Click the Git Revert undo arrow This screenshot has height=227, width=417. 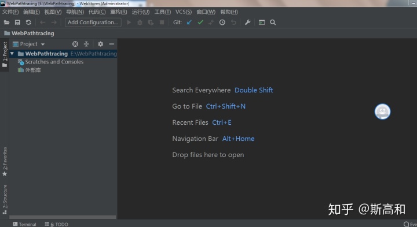(233, 23)
